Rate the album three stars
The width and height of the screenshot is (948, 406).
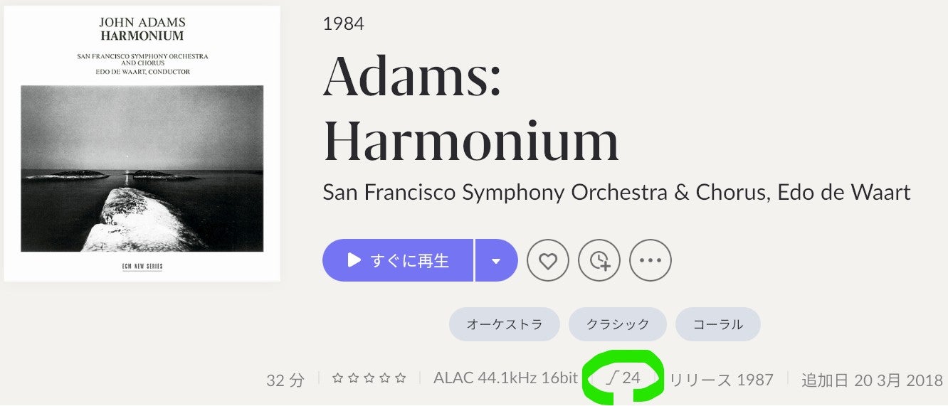[x=369, y=378]
